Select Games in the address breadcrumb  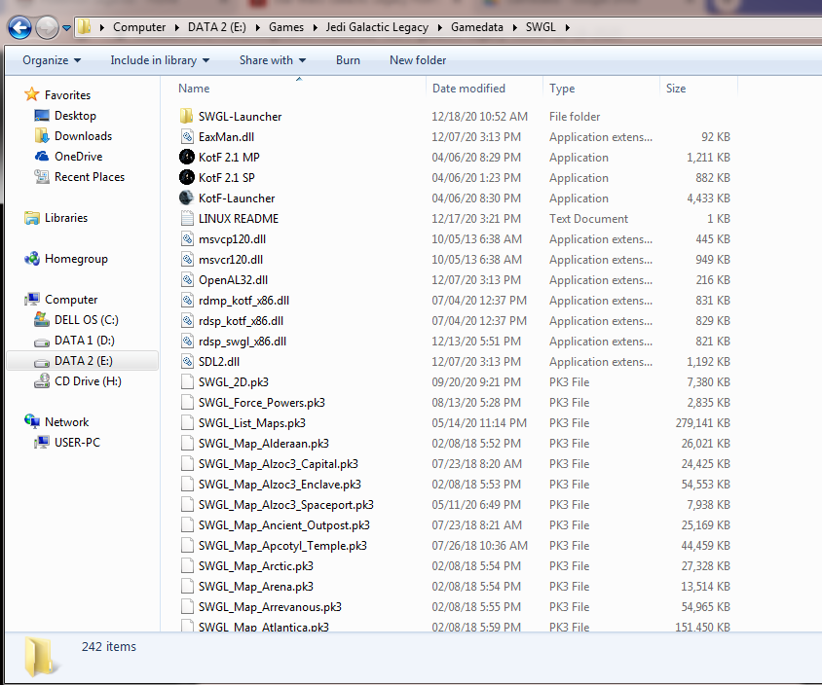tap(285, 27)
